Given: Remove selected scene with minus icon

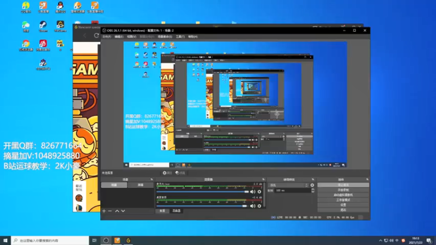Looking at the screenshot, I should click(110, 211).
